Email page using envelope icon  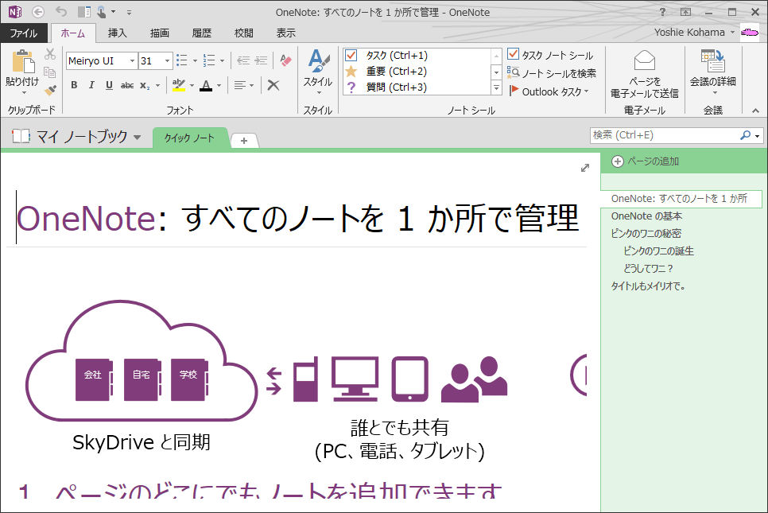click(644, 62)
